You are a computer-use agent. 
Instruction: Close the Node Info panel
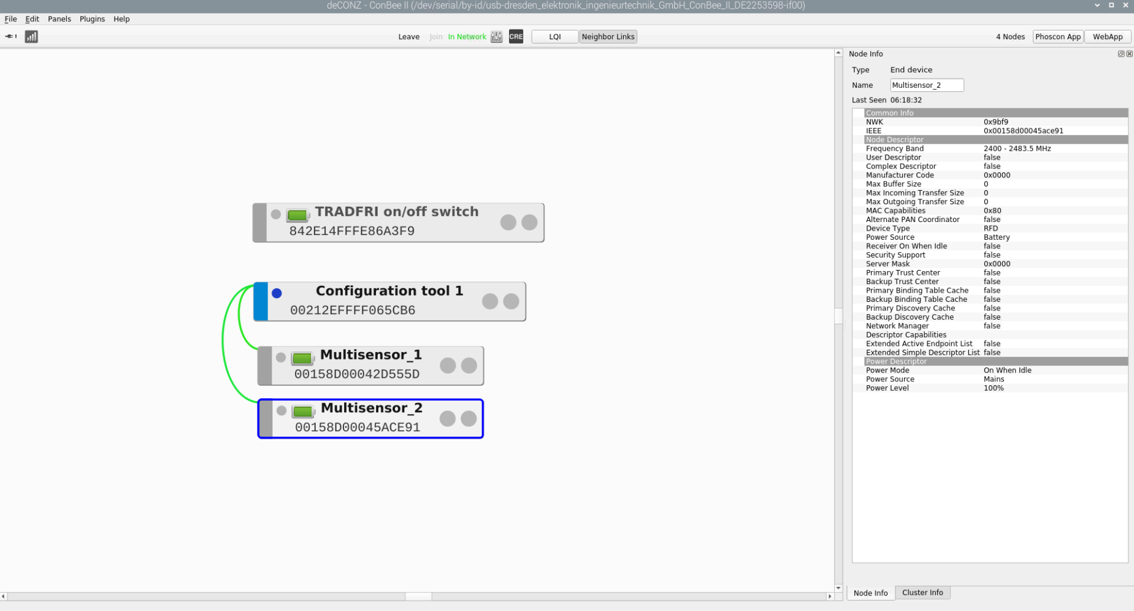[1129, 54]
